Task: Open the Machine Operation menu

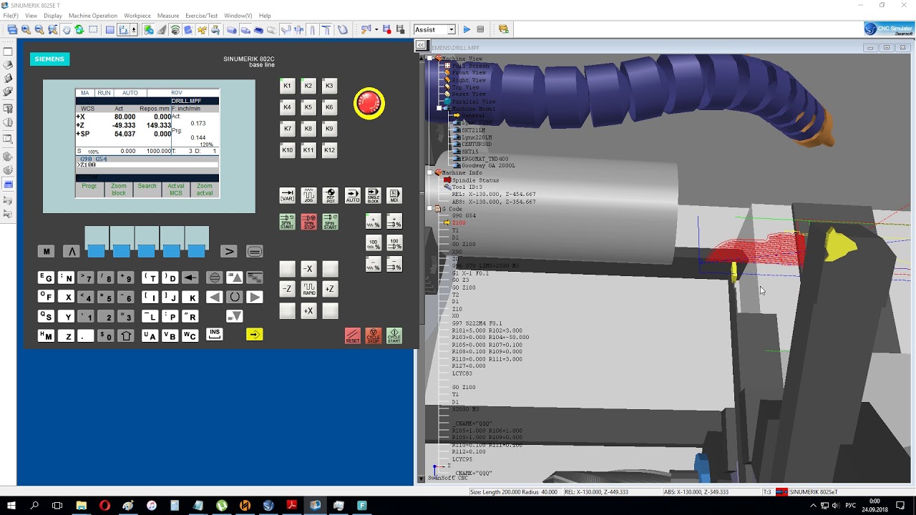Action: click(93, 16)
